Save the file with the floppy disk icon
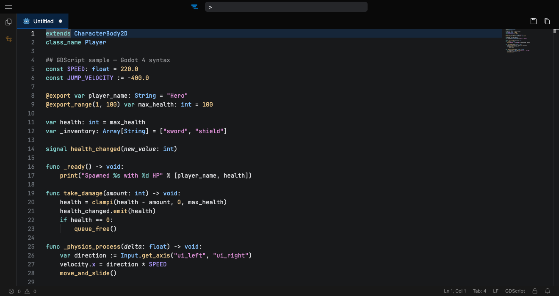The width and height of the screenshot is (559, 296). click(x=534, y=21)
